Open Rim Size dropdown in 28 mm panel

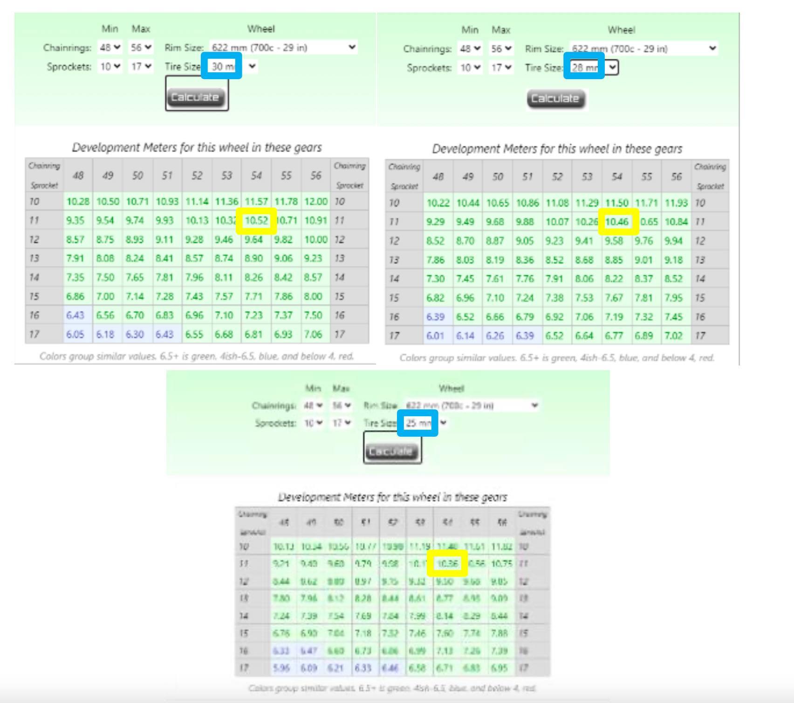coord(643,49)
